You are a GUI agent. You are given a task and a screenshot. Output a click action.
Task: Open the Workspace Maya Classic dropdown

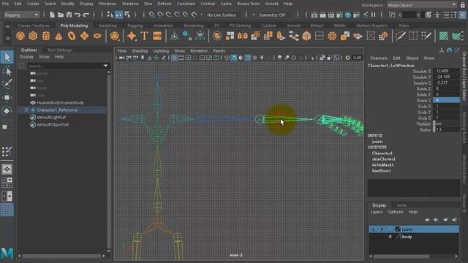[x=422, y=5]
